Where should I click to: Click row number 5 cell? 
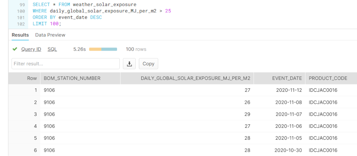tap(24, 138)
